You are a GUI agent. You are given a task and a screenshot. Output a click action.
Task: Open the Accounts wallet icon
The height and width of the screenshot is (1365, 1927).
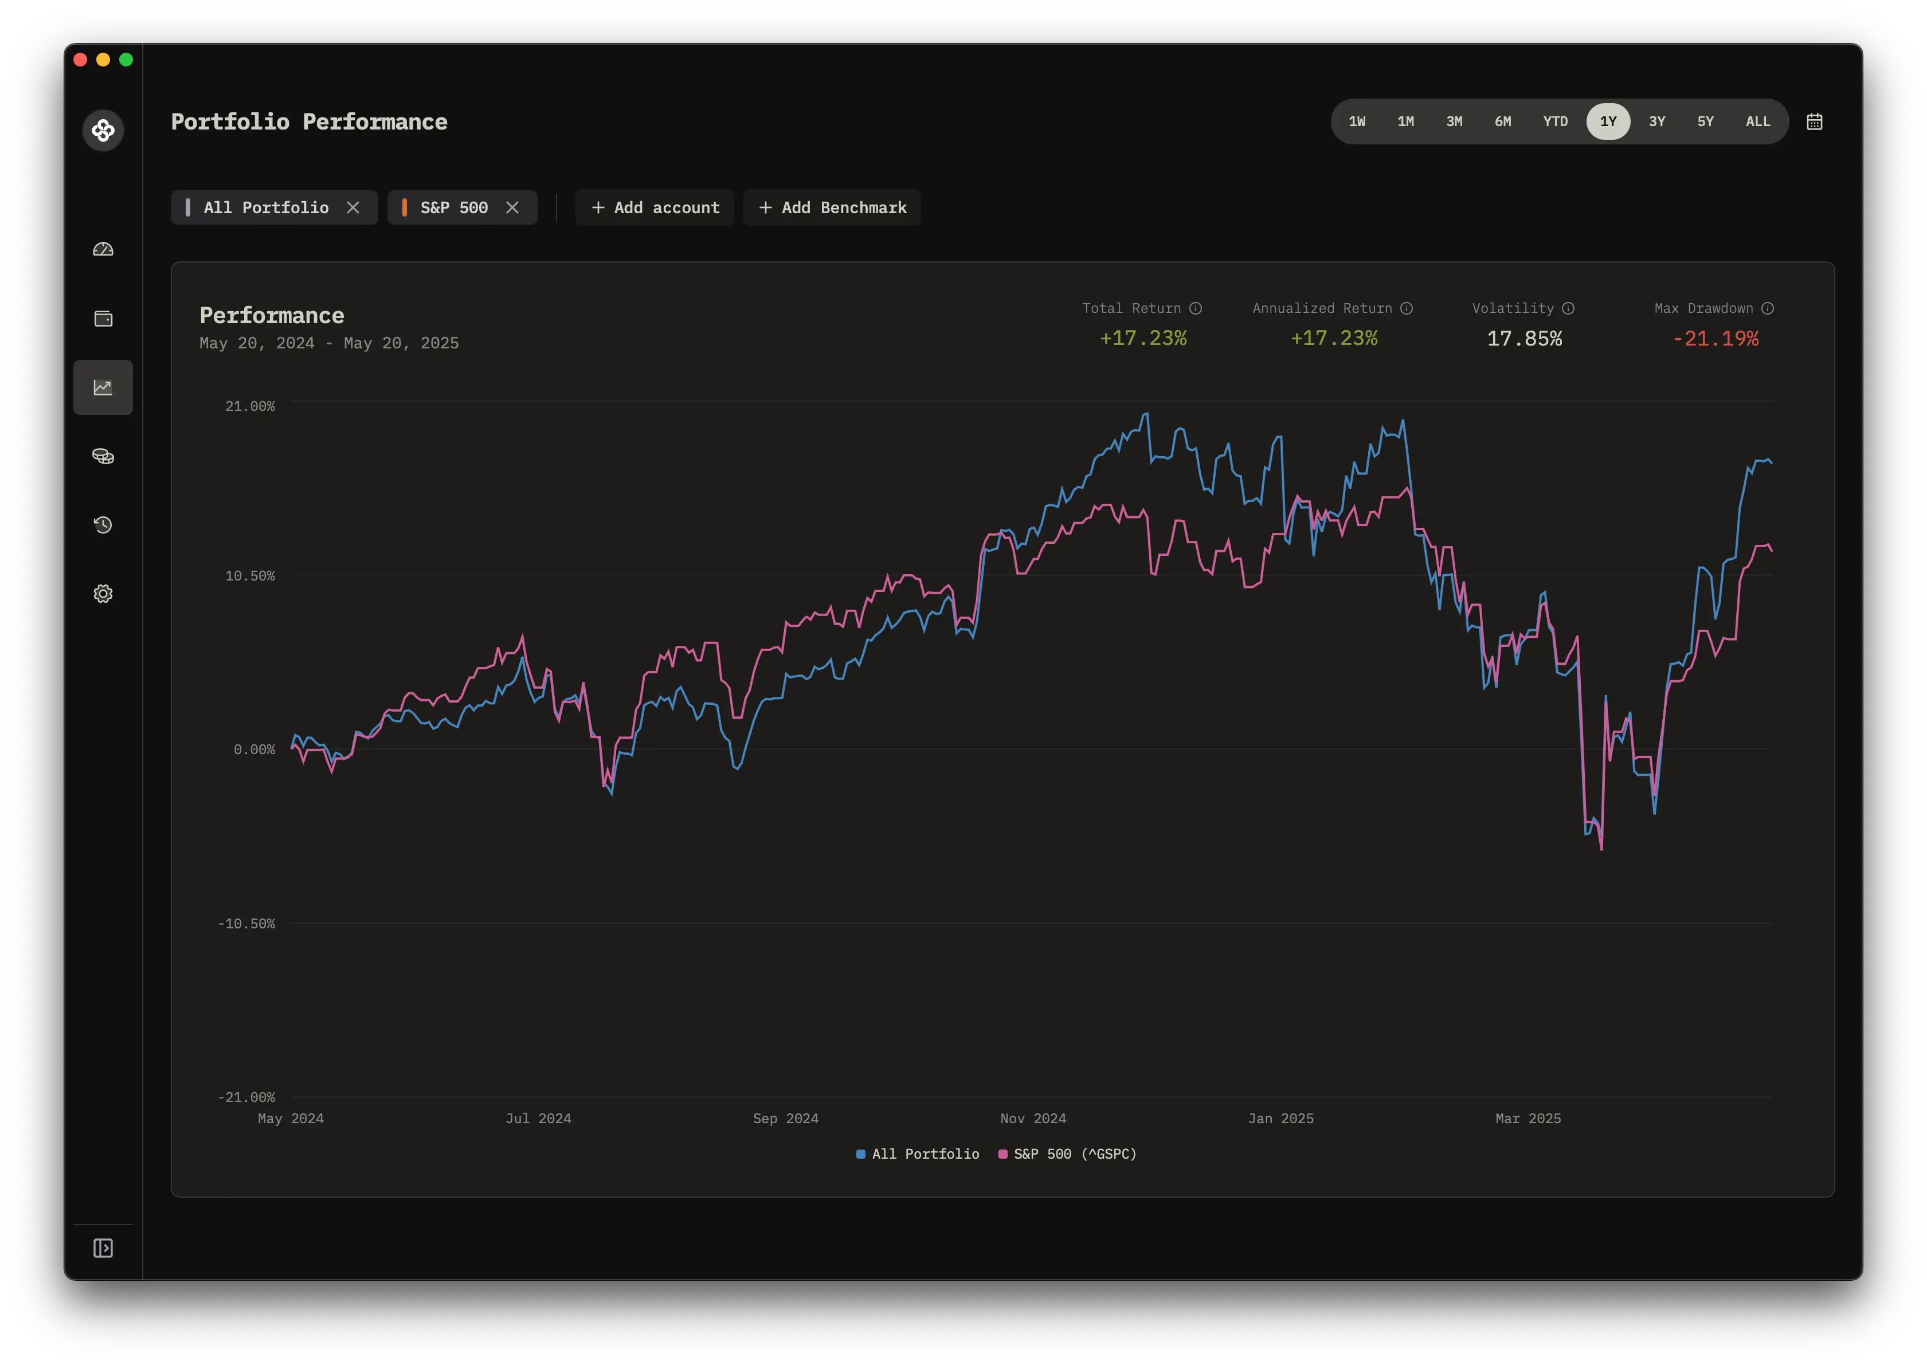(x=103, y=319)
